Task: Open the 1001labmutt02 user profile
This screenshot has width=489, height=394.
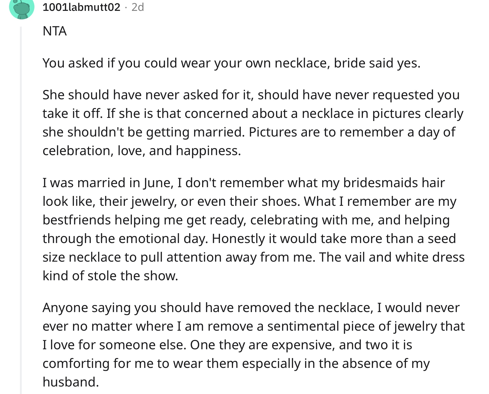Action: tap(81, 7)
